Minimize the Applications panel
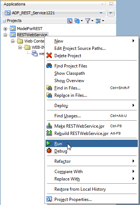The height and width of the screenshot is (205, 140). (111, 4)
